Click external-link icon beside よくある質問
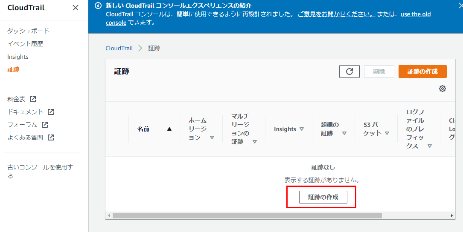 pyautogui.click(x=51, y=137)
